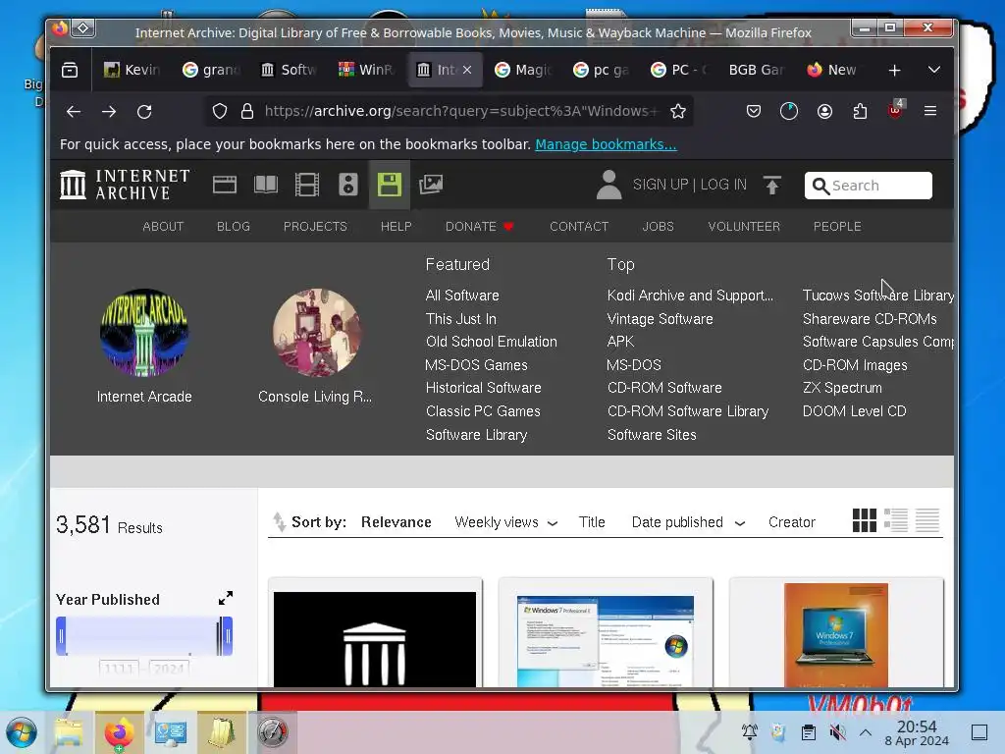
Task: Click the VOLUNTEER menu item
Action: (x=744, y=227)
